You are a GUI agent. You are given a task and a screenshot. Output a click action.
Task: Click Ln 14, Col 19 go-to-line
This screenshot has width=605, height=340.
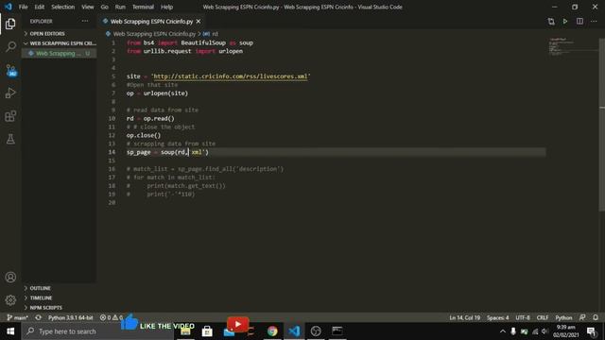point(464,317)
